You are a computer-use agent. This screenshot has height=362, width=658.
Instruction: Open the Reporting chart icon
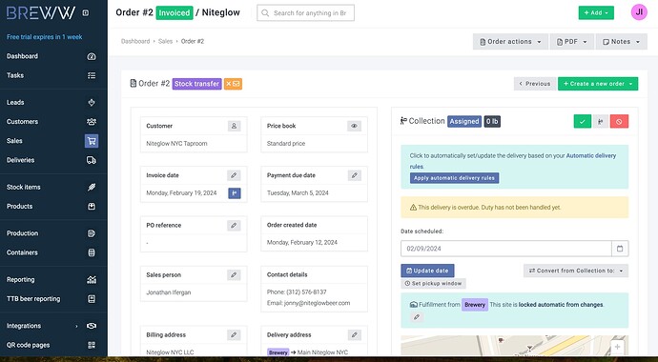[x=92, y=279]
